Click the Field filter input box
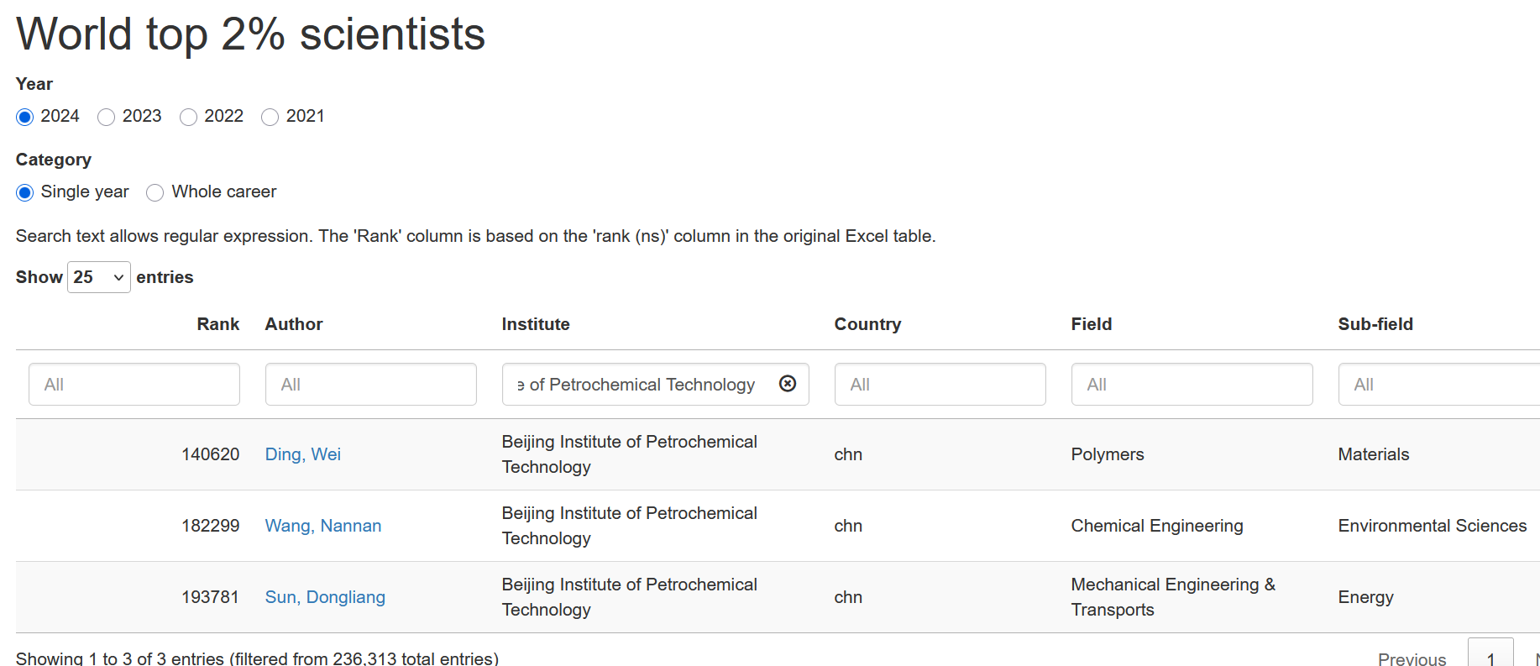The width and height of the screenshot is (1540, 666). 1191,385
